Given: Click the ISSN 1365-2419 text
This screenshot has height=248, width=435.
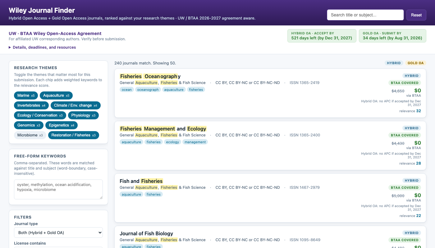Looking at the screenshot, I should click(x=304, y=83).
